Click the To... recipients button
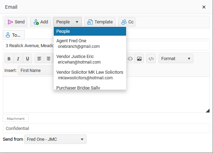213x153 pixels. coord(14,35)
